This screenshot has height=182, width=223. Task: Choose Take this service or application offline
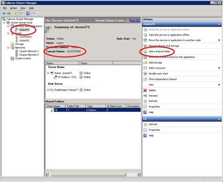(x=169, y=35)
